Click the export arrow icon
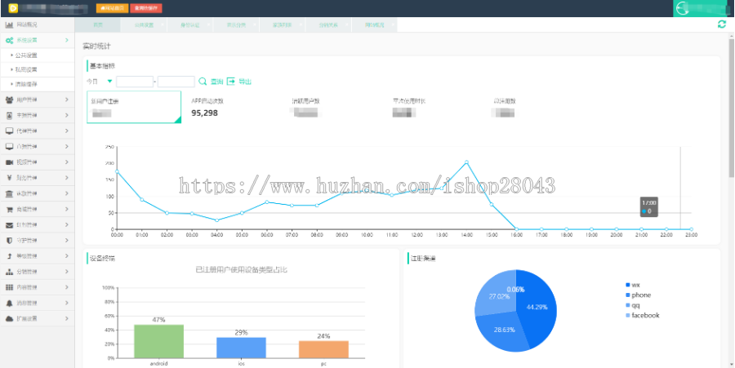 click(231, 82)
